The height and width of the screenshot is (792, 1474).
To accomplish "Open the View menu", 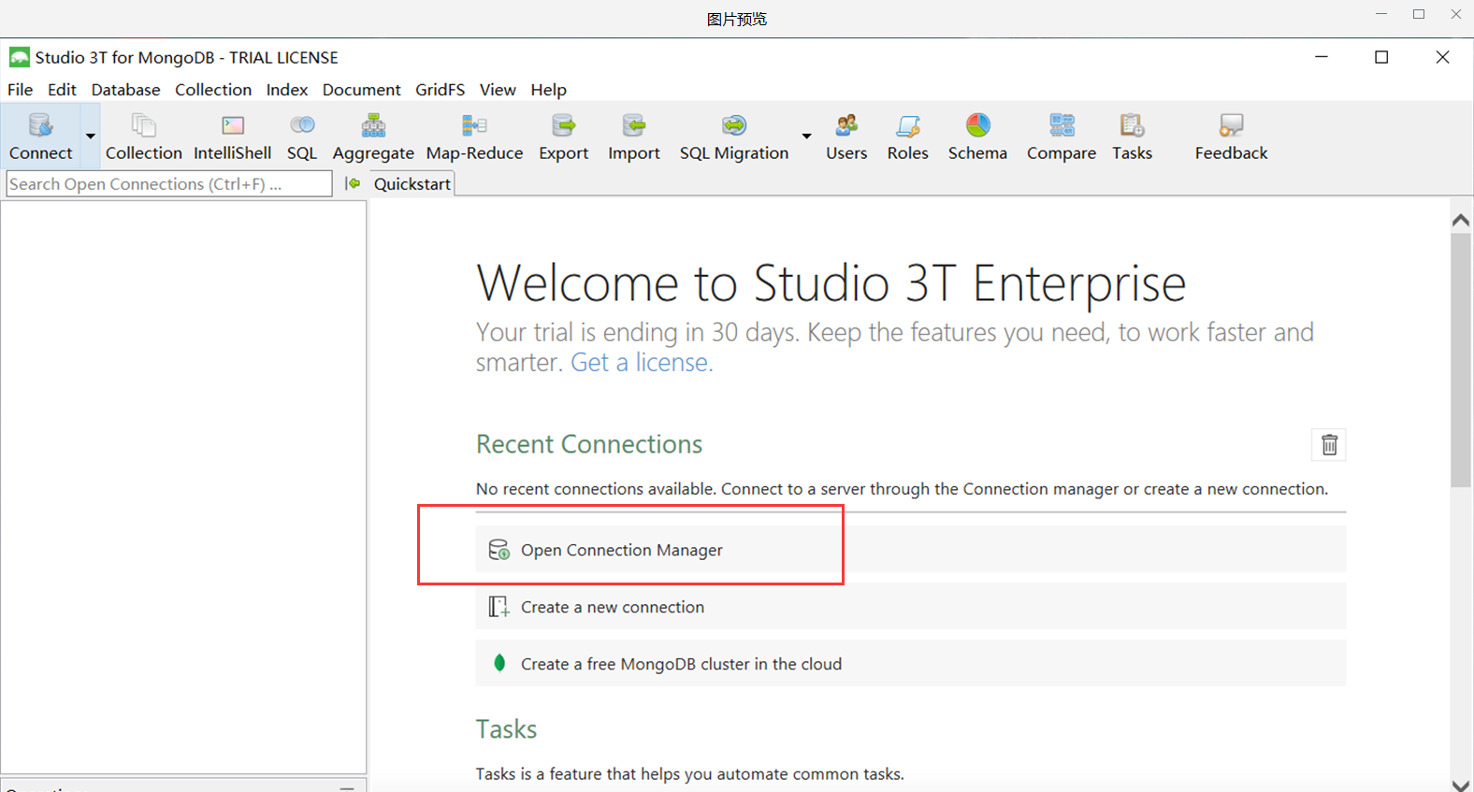I will [x=498, y=90].
